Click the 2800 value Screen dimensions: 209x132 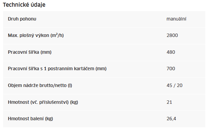[x=172, y=35]
